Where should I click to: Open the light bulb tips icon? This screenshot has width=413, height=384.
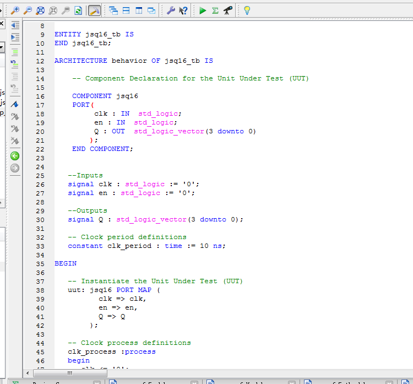tap(247, 10)
